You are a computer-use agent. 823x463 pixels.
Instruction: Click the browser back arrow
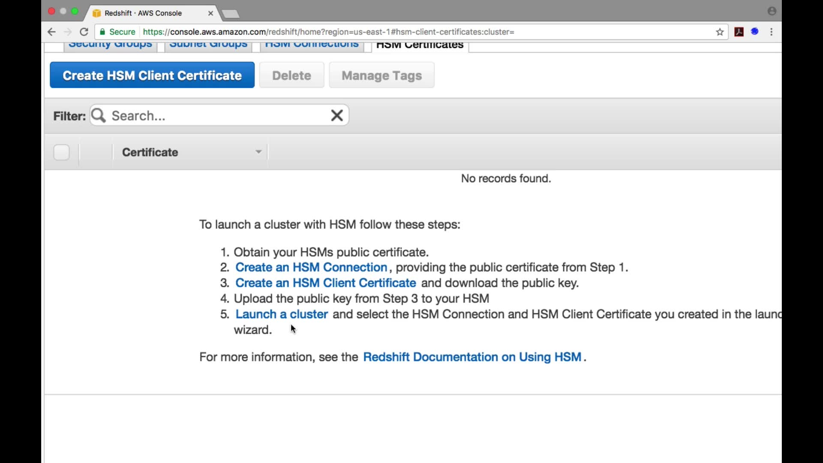[51, 32]
